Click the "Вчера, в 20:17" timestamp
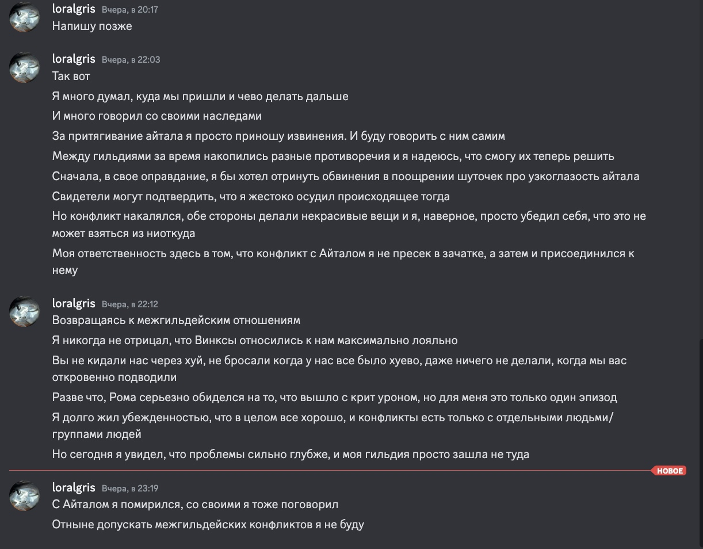Image resolution: width=703 pixels, height=549 pixels. pos(130,10)
